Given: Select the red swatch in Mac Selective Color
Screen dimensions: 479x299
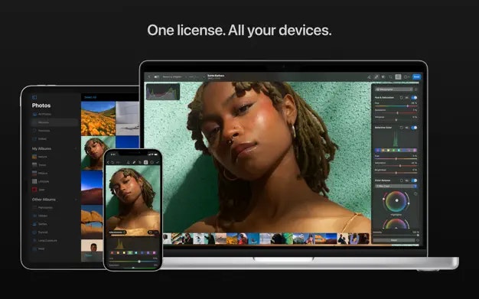Looking at the screenshot, I should coord(378,150).
